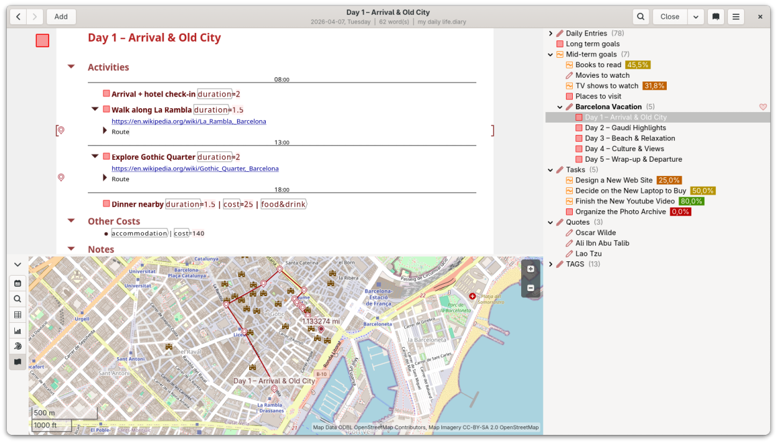Expand the TAGS group
This screenshot has height=443, width=777.
(x=551, y=264)
